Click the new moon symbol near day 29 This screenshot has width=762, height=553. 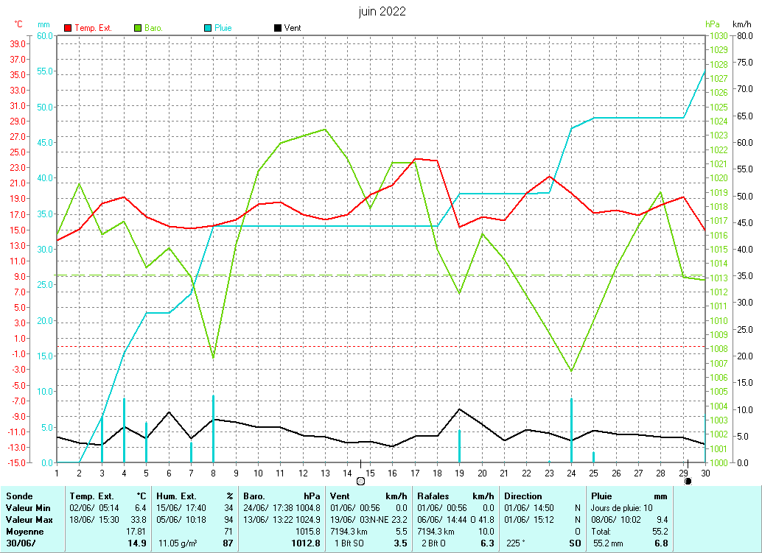tap(688, 481)
